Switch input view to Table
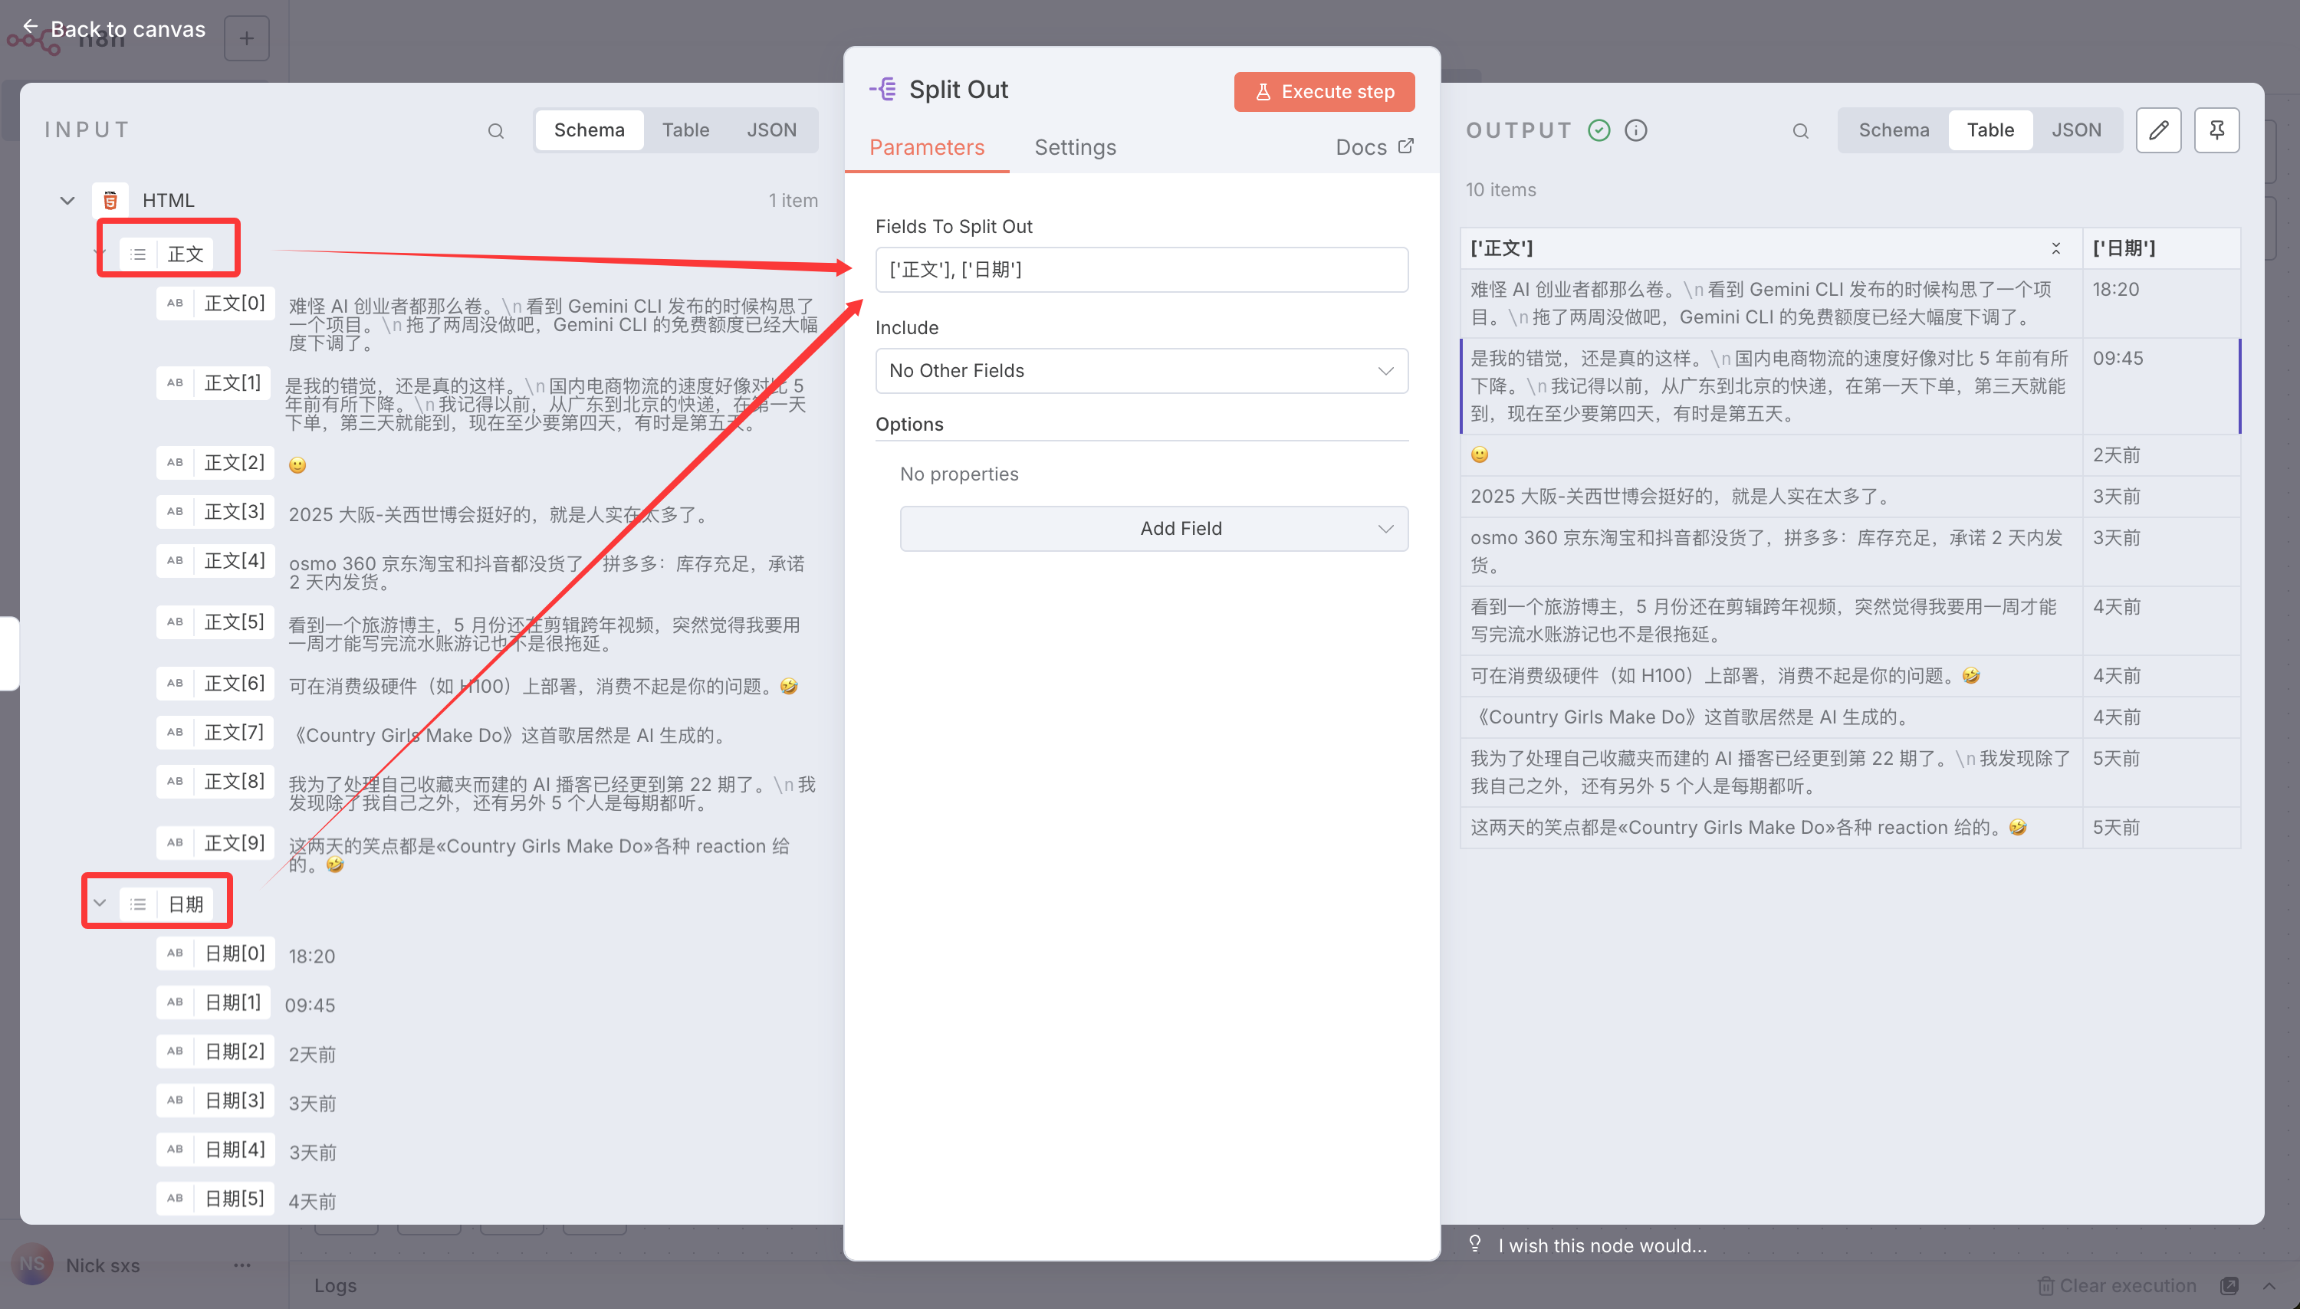 click(x=685, y=130)
